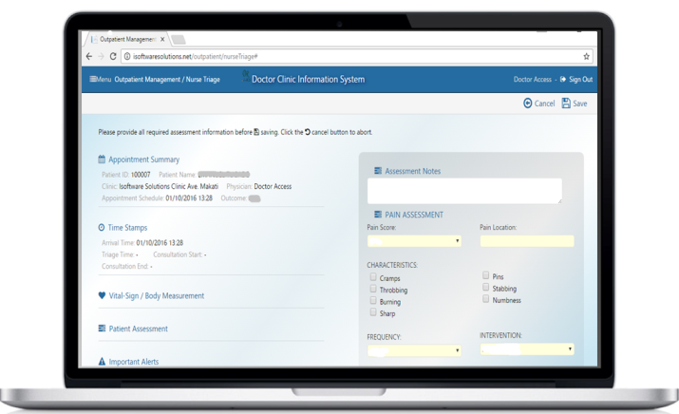Check the Cramps checkbox
The height and width of the screenshot is (414, 679).
pos(373,278)
